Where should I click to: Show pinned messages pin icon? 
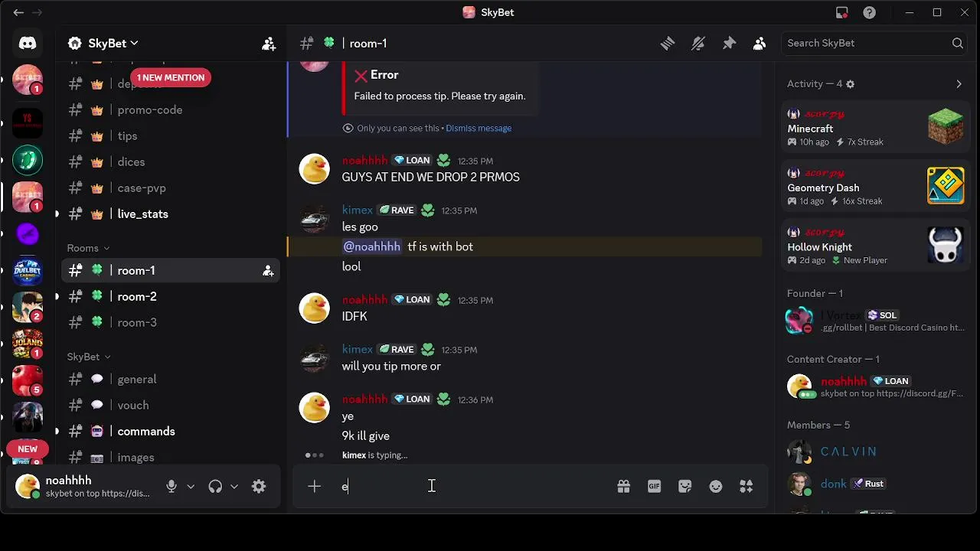click(x=729, y=44)
